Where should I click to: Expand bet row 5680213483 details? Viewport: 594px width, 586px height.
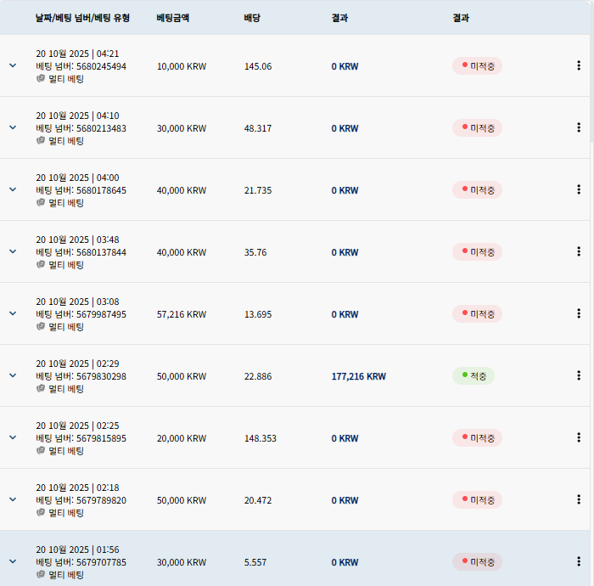pyautogui.click(x=13, y=127)
